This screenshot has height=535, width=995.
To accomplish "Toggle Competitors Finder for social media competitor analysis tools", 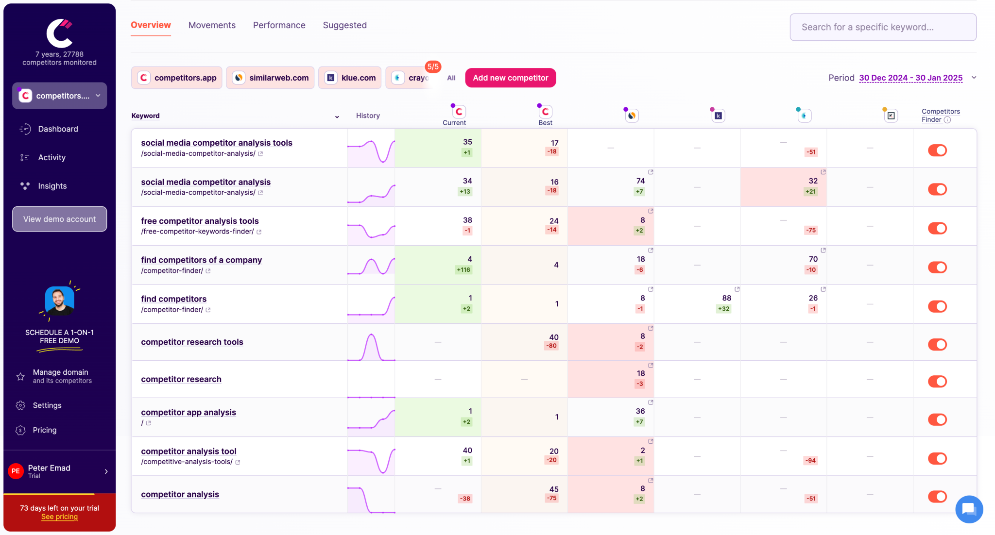I will click(937, 150).
